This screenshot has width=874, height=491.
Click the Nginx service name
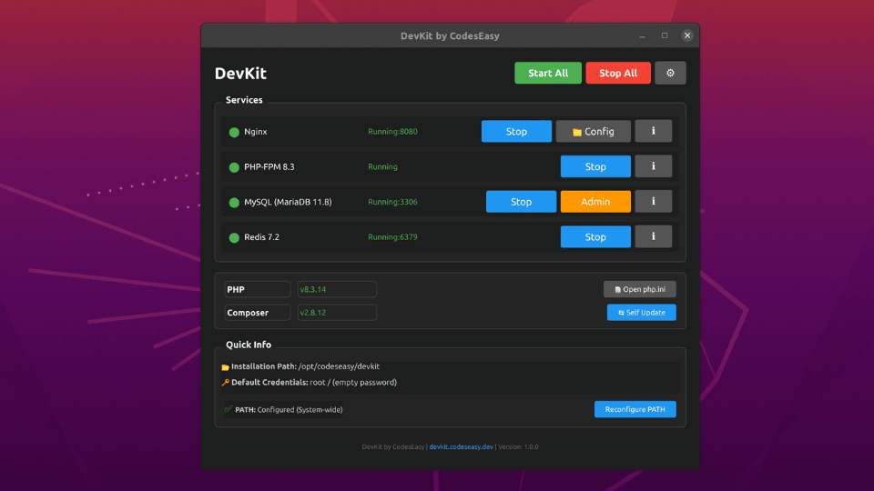click(x=255, y=131)
